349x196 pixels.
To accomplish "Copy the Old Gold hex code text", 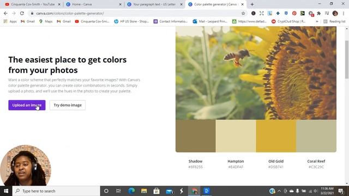I will [x=276, y=167].
